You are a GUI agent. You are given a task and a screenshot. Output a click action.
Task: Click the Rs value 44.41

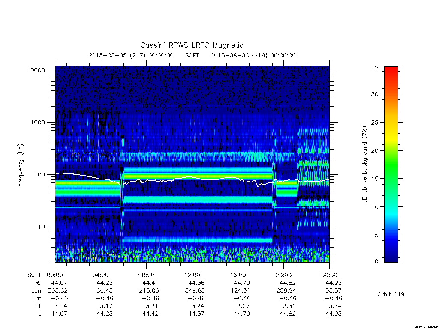150,283
